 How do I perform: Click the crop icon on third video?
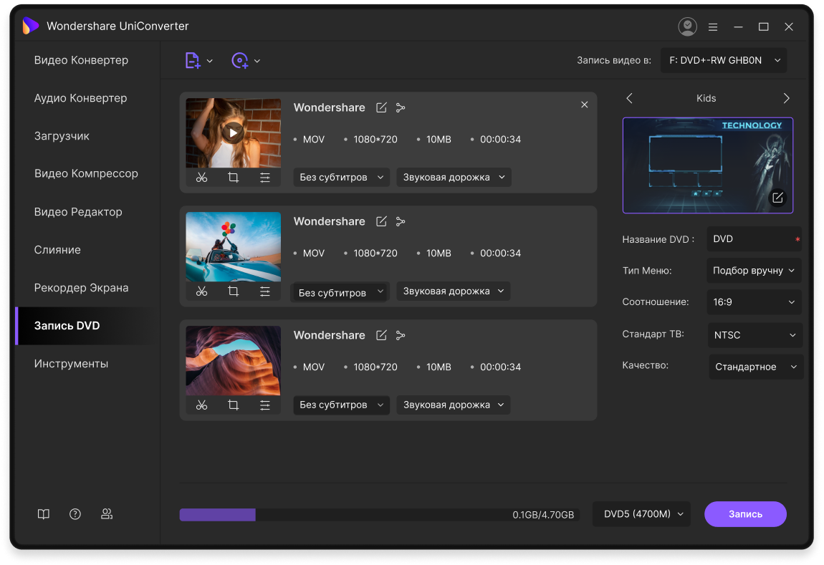234,405
